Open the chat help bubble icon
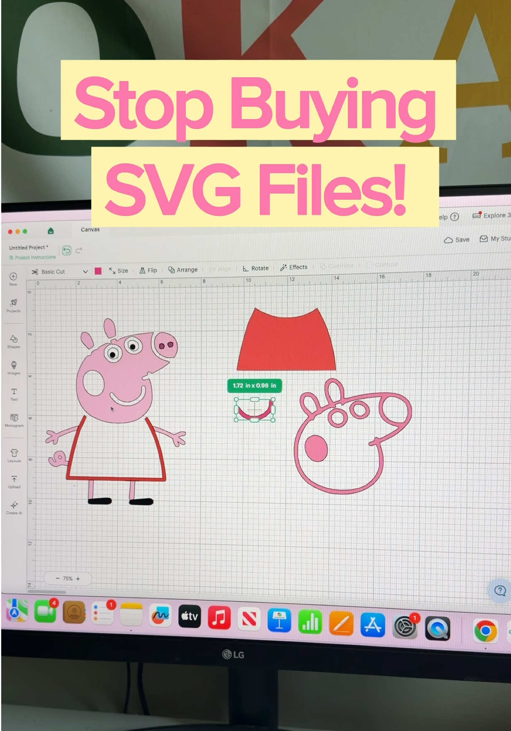The height and width of the screenshot is (731, 511). point(500,591)
